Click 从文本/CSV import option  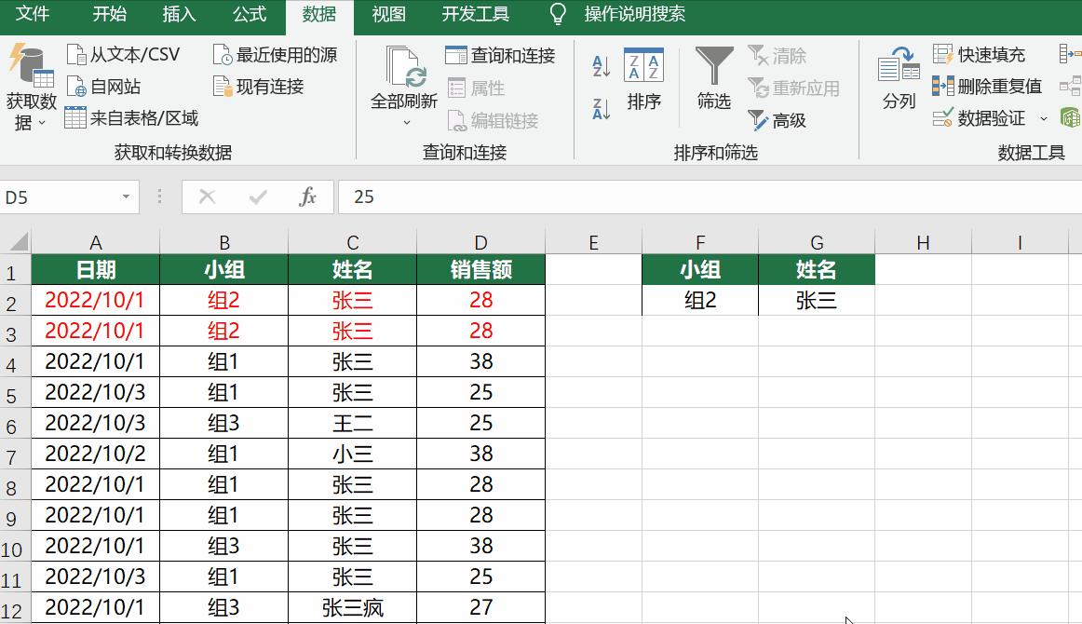click(119, 54)
